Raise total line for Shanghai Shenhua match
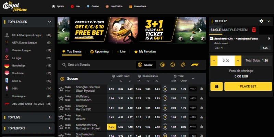The width and height of the screenshot is (274, 137). point(165,87)
